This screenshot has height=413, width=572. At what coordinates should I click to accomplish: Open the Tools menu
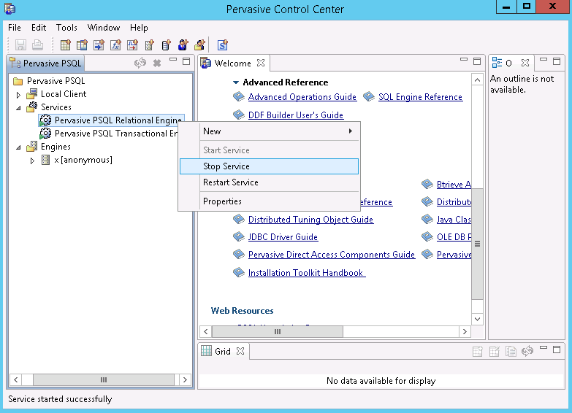[66, 28]
